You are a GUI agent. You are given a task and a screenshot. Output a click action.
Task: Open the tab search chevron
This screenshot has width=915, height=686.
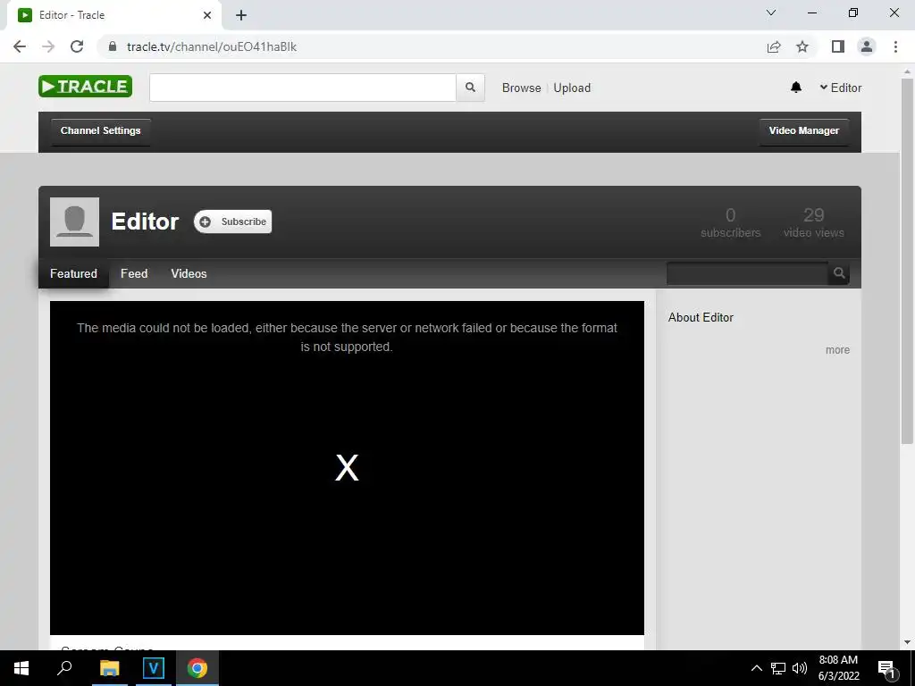(771, 13)
